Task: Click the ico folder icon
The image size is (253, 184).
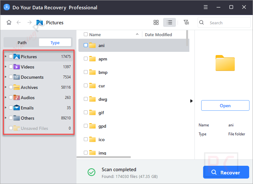Action: pos(92,139)
